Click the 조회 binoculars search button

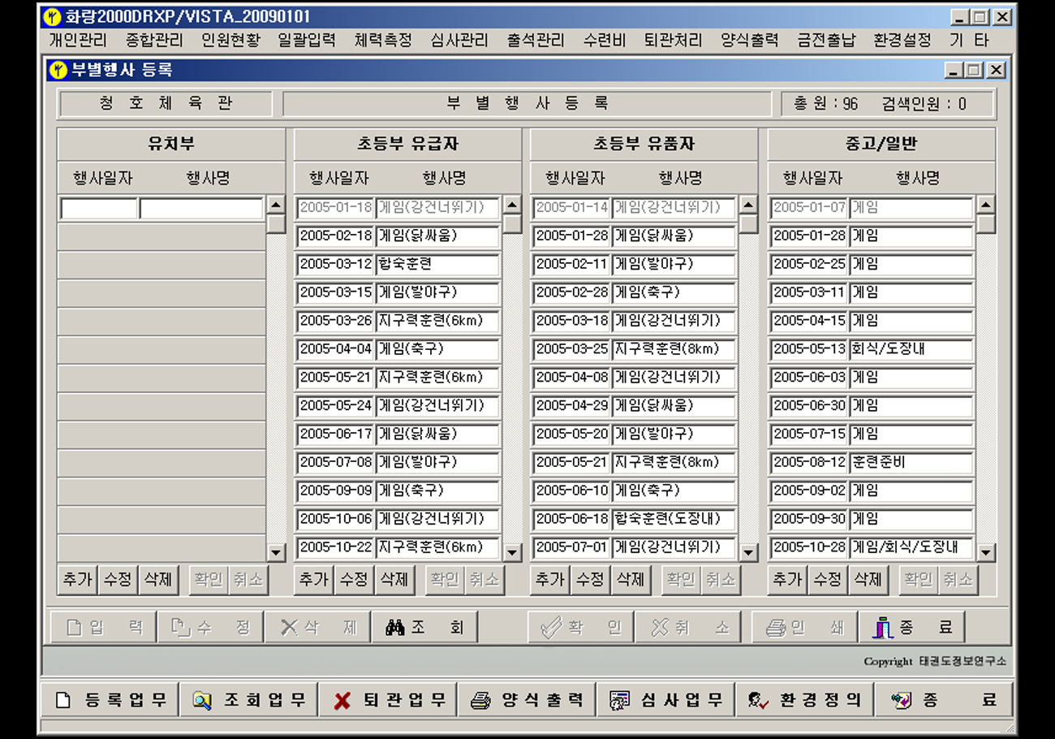424,627
